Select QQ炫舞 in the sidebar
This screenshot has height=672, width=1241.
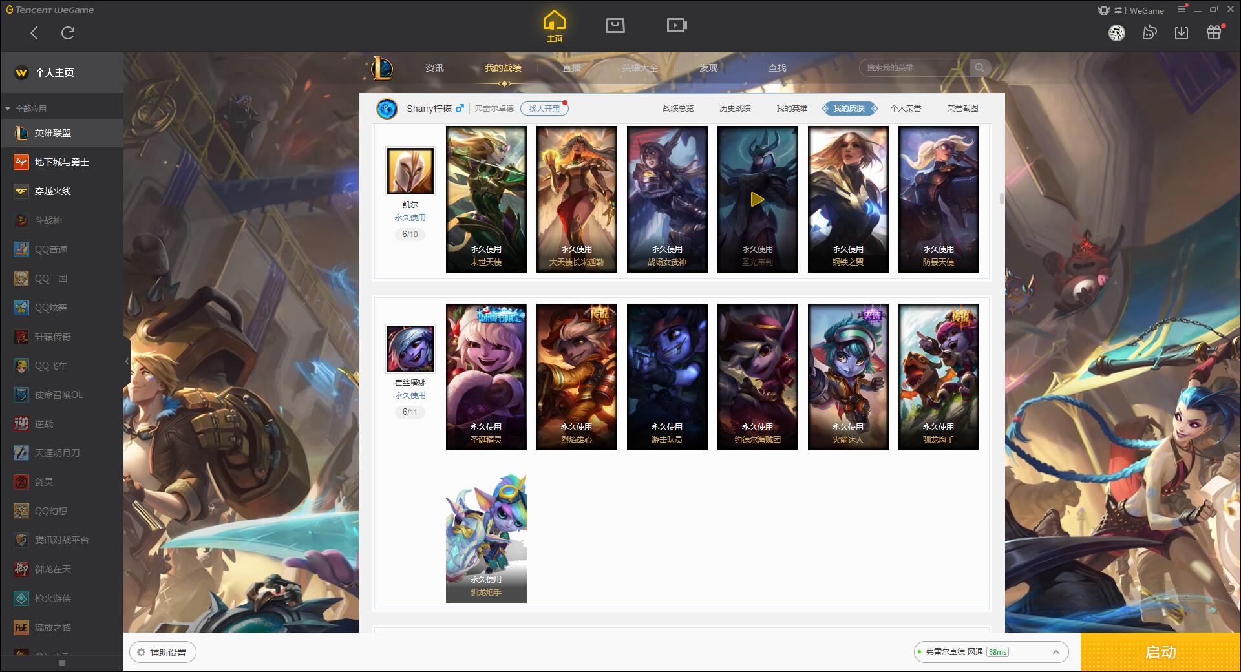coord(61,308)
